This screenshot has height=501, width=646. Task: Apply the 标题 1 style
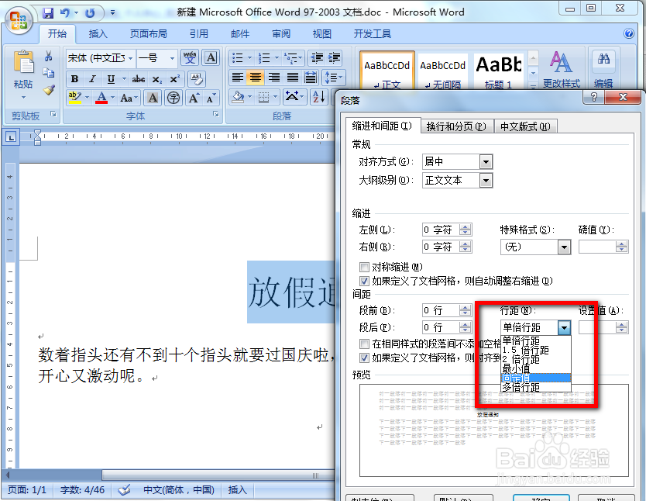tap(499, 71)
